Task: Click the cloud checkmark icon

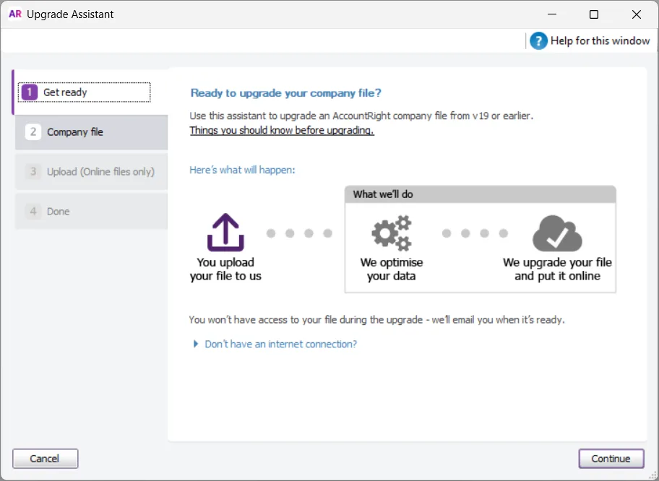Action: pos(557,233)
